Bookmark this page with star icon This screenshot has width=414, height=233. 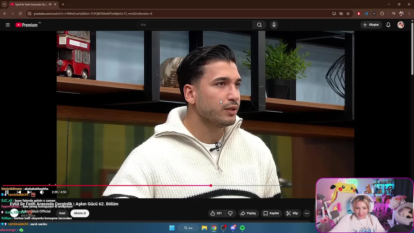point(348,14)
